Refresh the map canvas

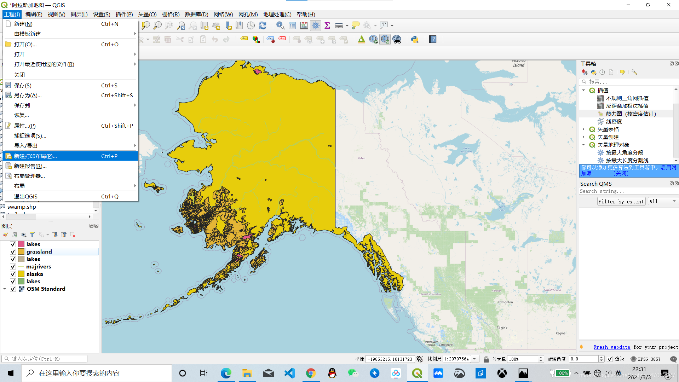[x=263, y=25]
